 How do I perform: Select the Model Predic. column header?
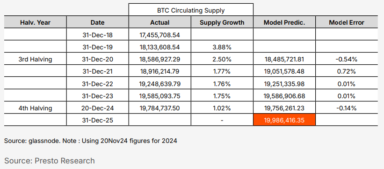(284, 22)
